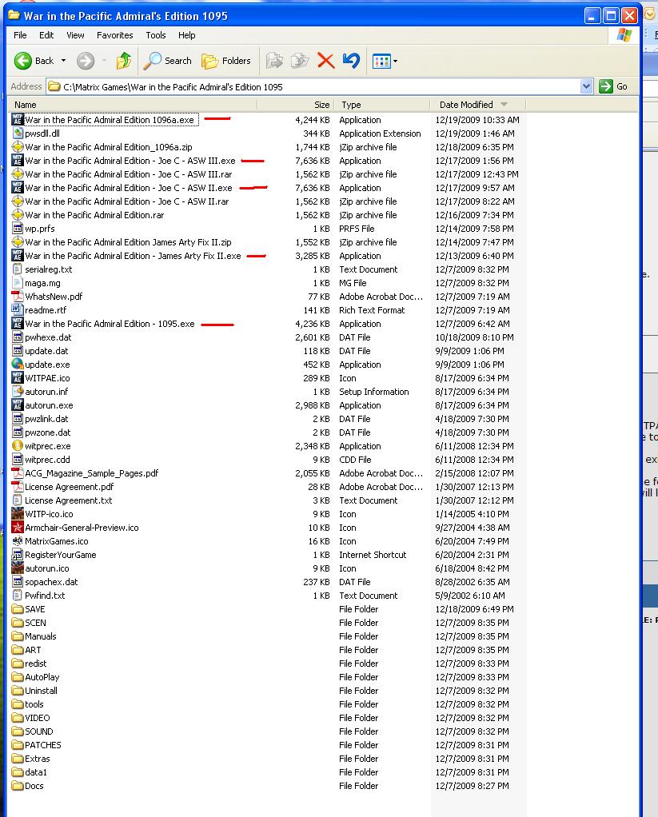Select the SAVE folder
The width and height of the screenshot is (658, 817).
(28, 609)
